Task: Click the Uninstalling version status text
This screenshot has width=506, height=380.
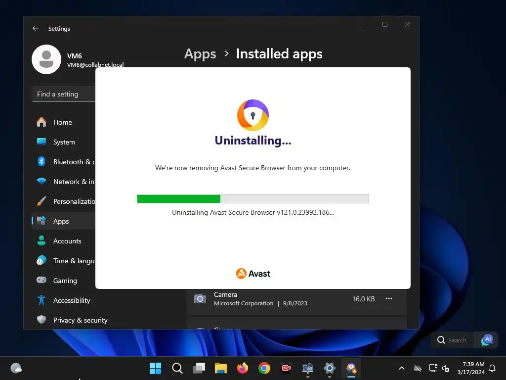Action: pyautogui.click(x=253, y=212)
